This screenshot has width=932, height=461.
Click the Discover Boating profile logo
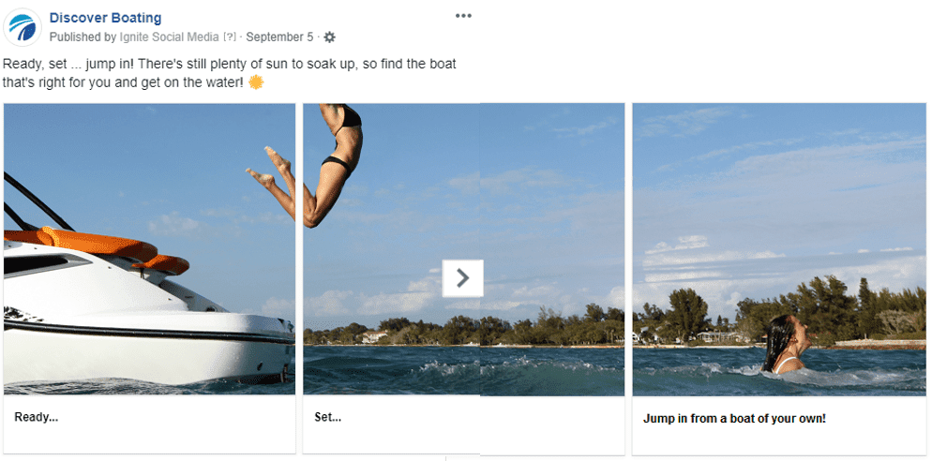tap(22, 27)
